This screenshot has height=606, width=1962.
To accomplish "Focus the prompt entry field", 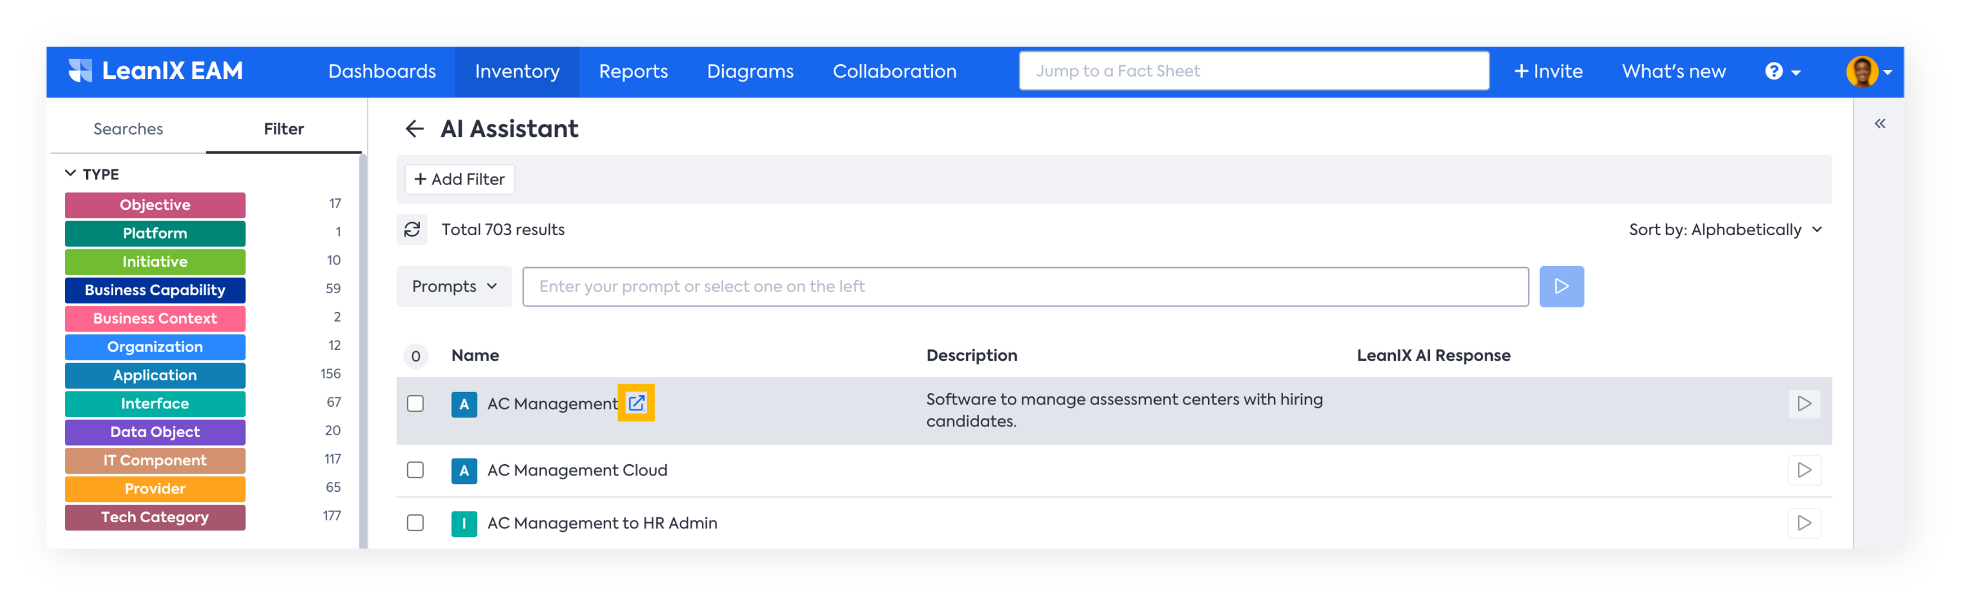I will (x=1025, y=286).
